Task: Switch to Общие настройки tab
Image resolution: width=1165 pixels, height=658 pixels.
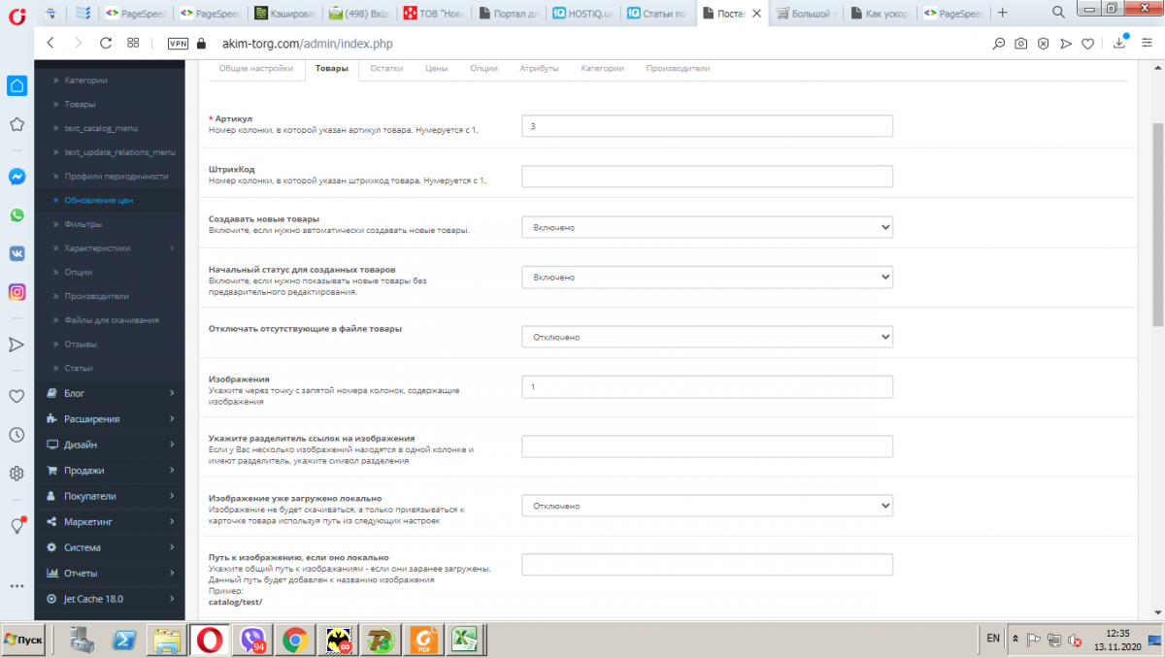Action: 256,69
